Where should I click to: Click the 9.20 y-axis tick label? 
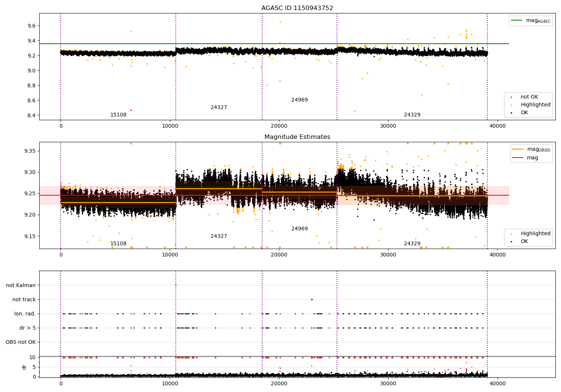click(30, 215)
